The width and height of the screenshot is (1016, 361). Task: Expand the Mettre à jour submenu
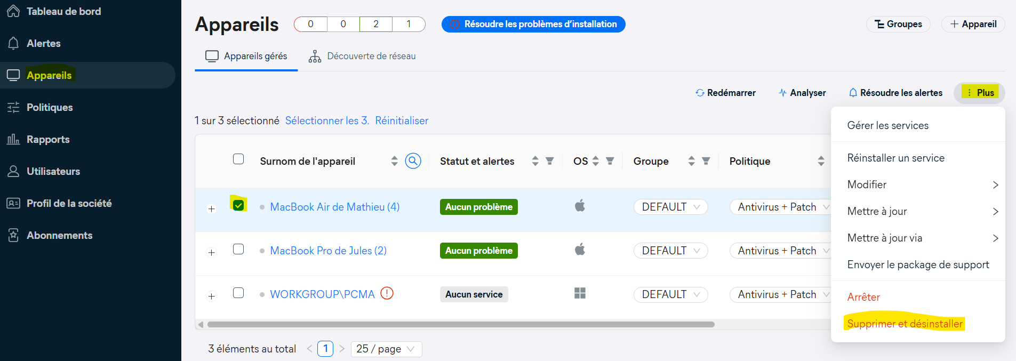click(x=918, y=211)
